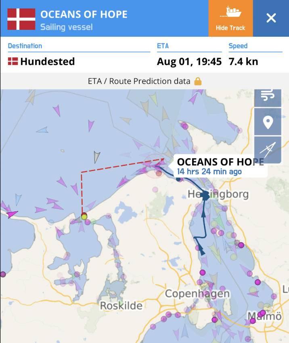Select the Hundested destination name
The width and height of the screenshot is (289, 343).
(x=47, y=62)
